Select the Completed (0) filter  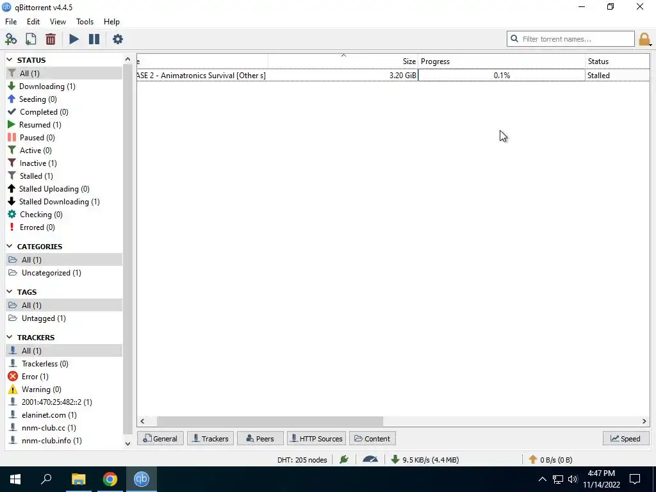tap(64, 111)
